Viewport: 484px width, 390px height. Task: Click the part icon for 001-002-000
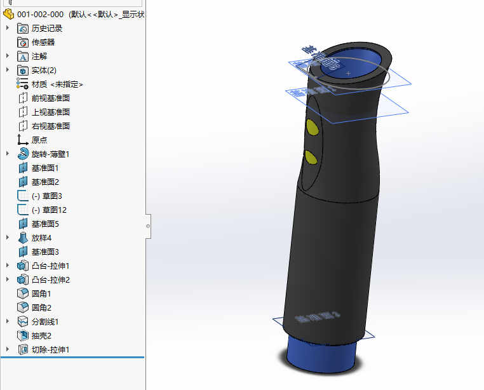(x=9, y=14)
